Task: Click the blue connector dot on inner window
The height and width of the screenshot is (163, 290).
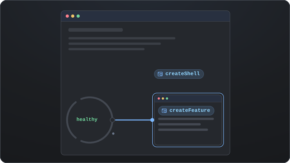Action: [152, 120]
